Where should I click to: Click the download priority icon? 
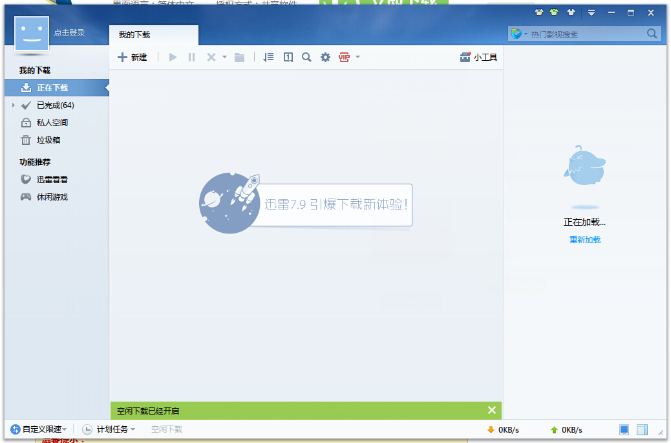288,58
